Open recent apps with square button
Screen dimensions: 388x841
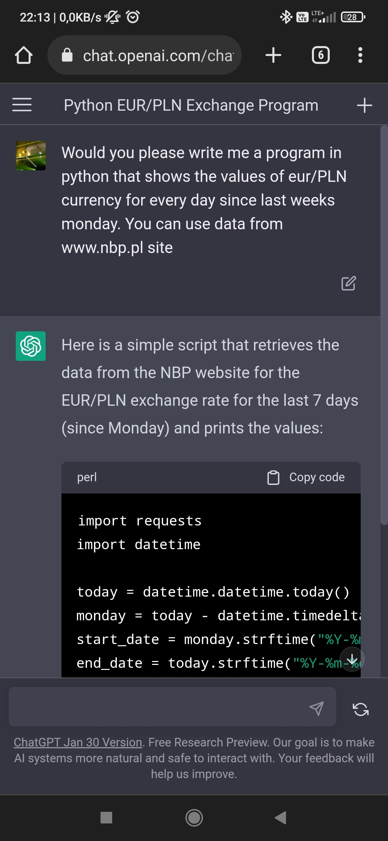click(106, 818)
